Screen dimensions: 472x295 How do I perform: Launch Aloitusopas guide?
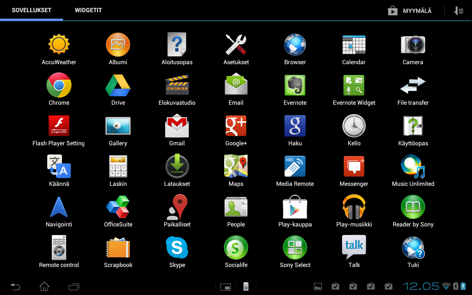(177, 45)
